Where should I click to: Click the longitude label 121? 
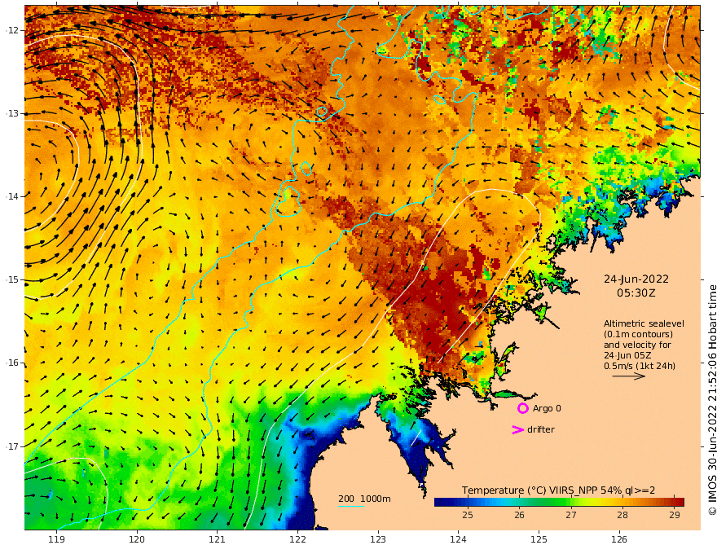pos(218,539)
